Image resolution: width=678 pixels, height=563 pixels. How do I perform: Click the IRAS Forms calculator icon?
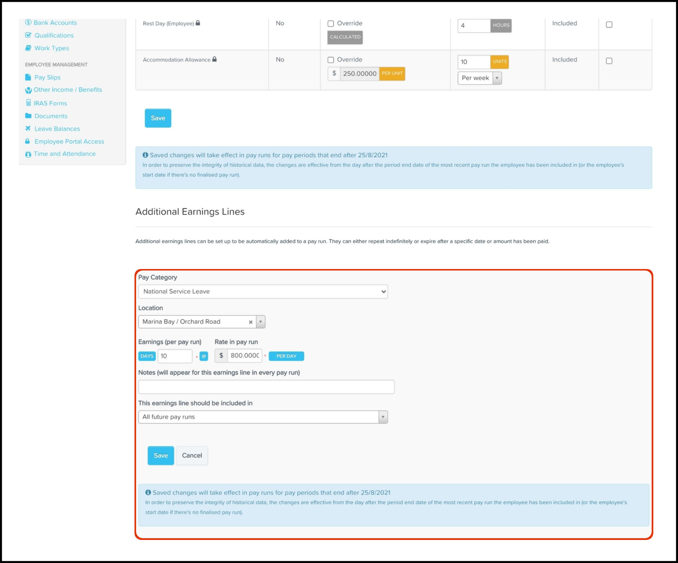(x=29, y=103)
